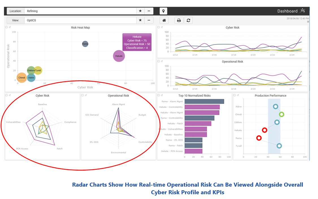
Task: Click the Baseline axis label on Cyber Risk radar
Action: pyautogui.click(x=42, y=104)
